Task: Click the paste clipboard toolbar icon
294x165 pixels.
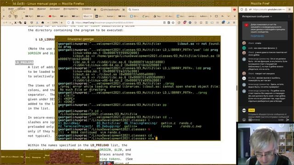Action: (x=25, y=22)
